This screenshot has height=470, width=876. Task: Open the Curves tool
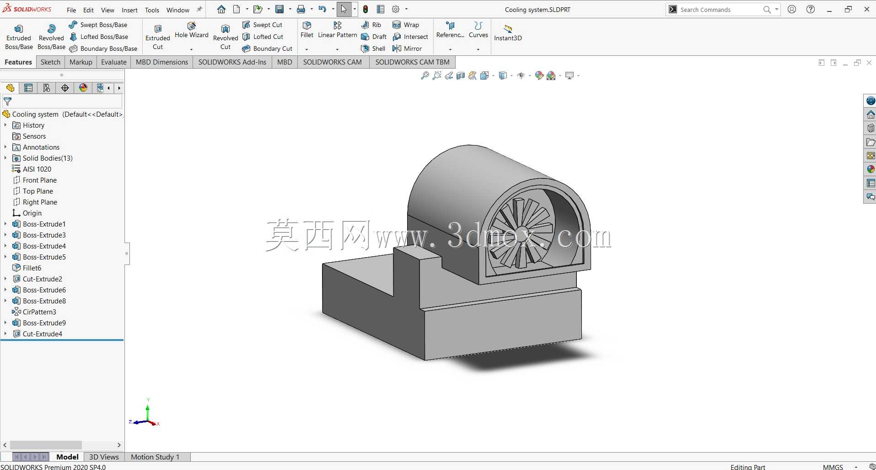pos(478,30)
